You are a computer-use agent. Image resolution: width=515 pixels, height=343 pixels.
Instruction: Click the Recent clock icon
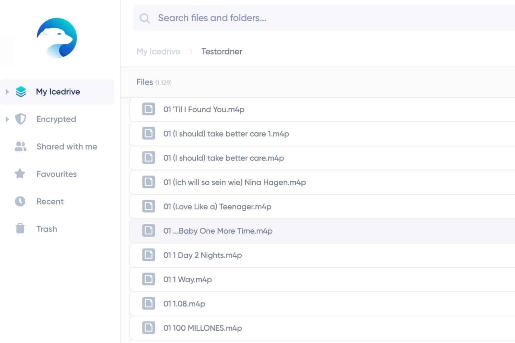click(x=20, y=201)
